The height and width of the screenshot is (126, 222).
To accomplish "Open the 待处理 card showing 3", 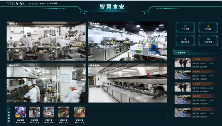I will [x=208, y=27].
